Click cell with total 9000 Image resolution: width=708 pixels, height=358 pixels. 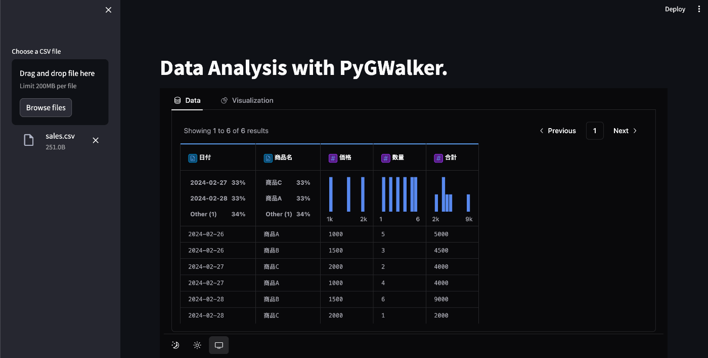click(x=452, y=299)
